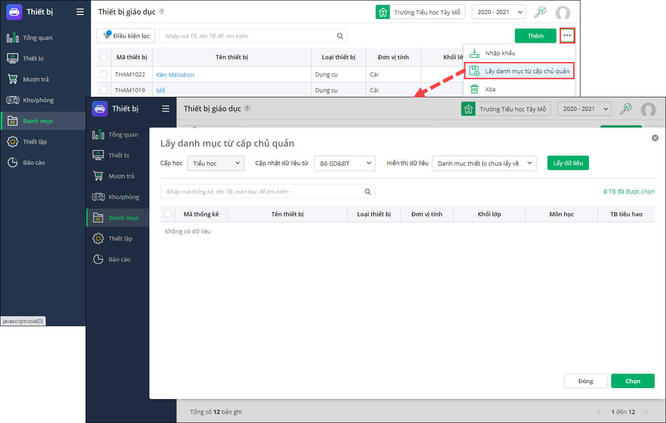Click the green Thêm button in back window
Screen dimensions: 666x423
click(536, 36)
